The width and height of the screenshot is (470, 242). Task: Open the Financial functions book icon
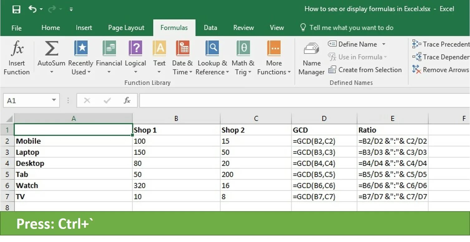click(109, 49)
